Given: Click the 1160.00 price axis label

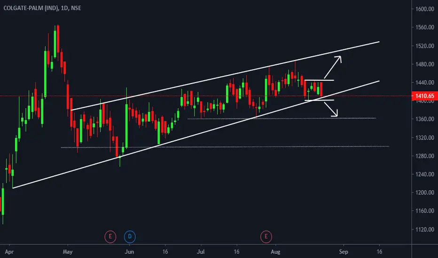Looking at the screenshot, I should 424,211.
